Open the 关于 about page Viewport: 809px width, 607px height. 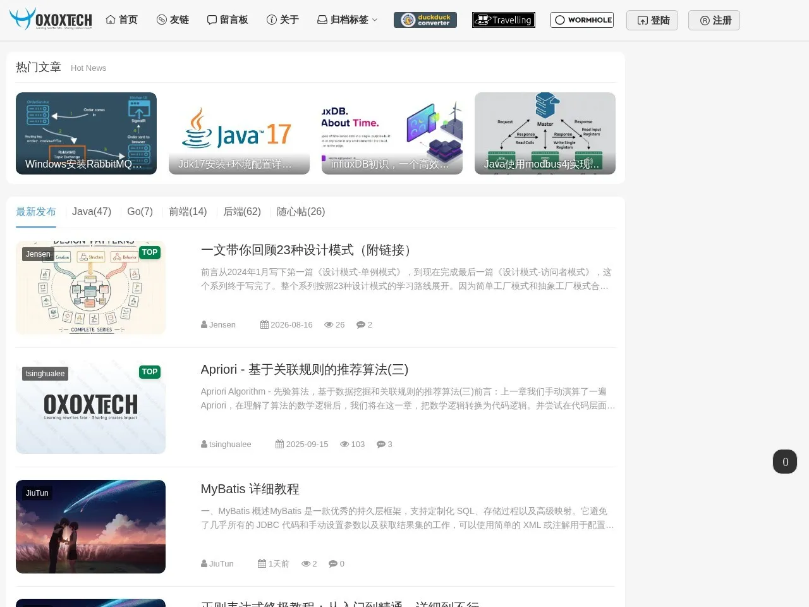pos(283,20)
